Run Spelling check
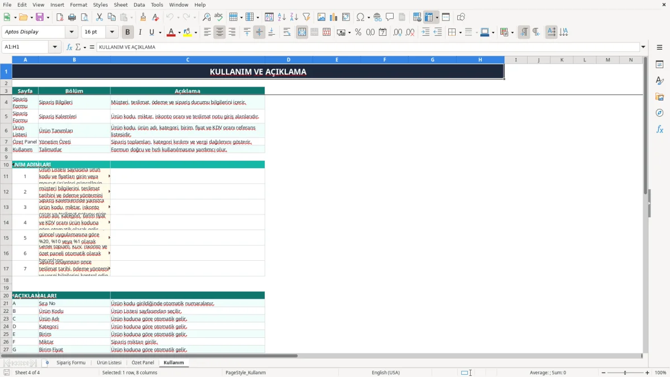This screenshot has height=377, width=670. pos(219,17)
